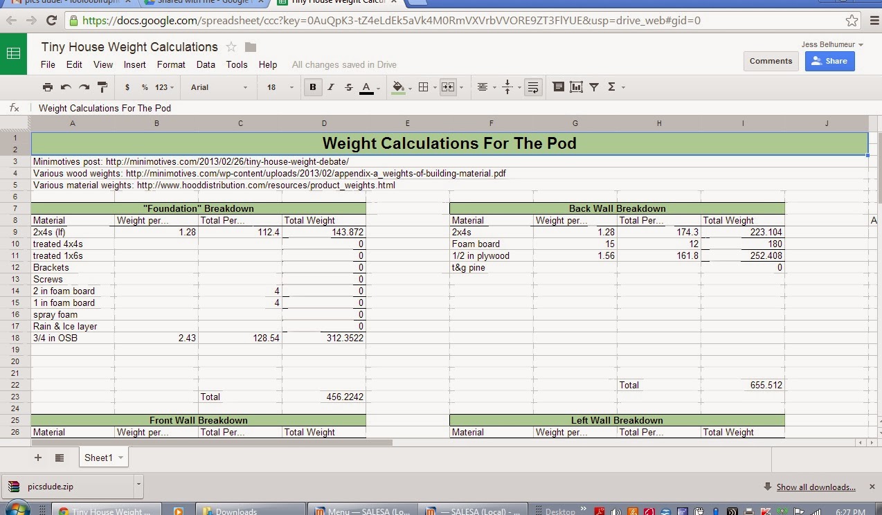The height and width of the screenshot is (515, 882).
Task: Open the Insert menu
Action: (x=135, y=64)
